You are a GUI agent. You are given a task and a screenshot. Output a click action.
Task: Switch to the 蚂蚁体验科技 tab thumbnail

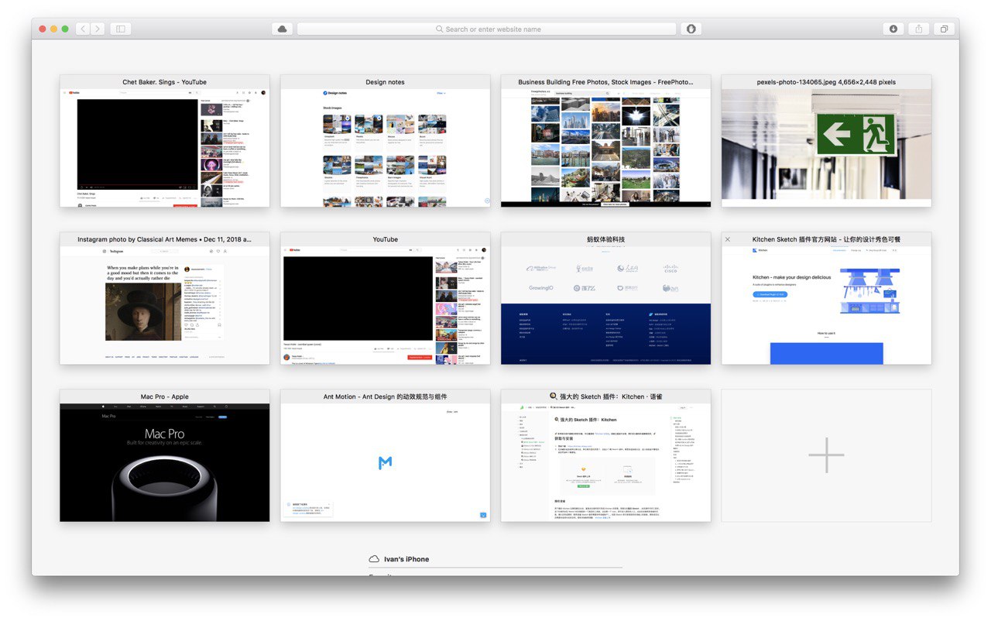[605, 298]
